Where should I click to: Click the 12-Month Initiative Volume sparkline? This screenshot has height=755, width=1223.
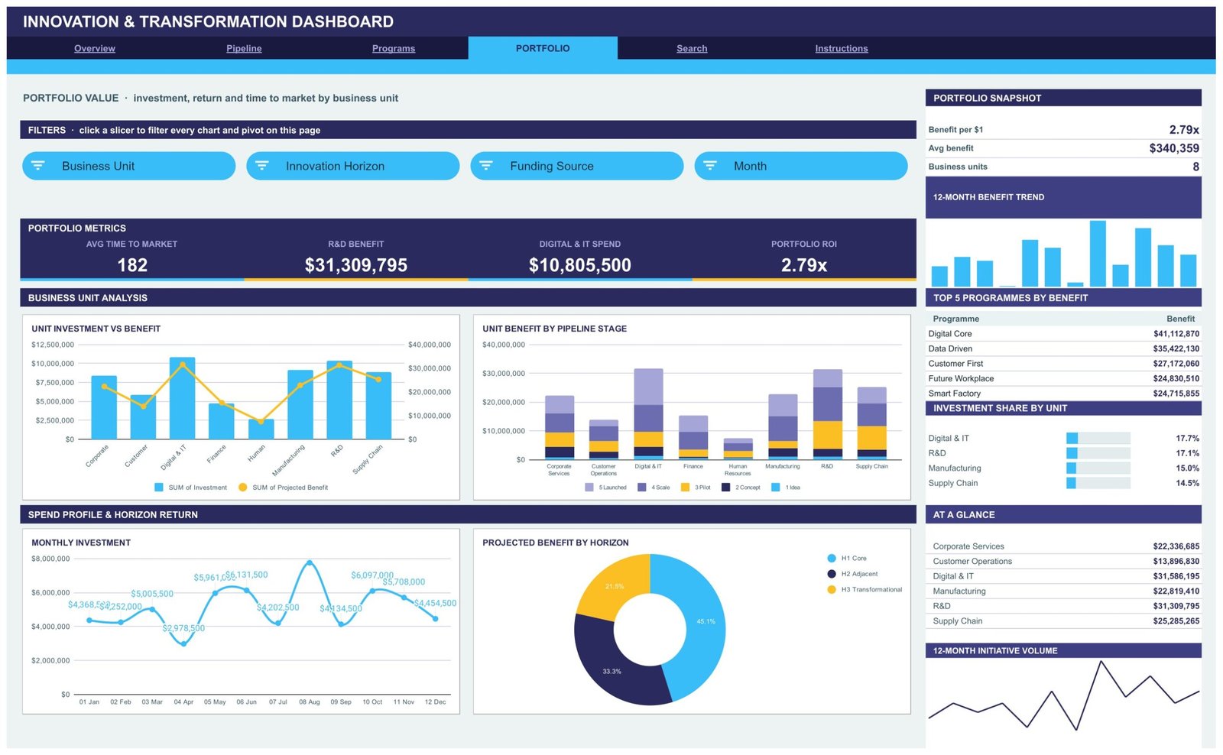pyautogui.click(x=1063, y=697)
